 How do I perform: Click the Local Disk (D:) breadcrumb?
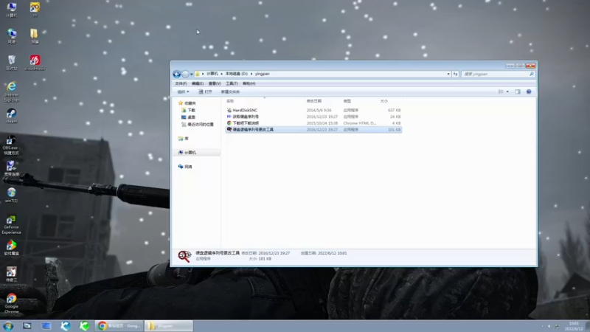[236, 74]
